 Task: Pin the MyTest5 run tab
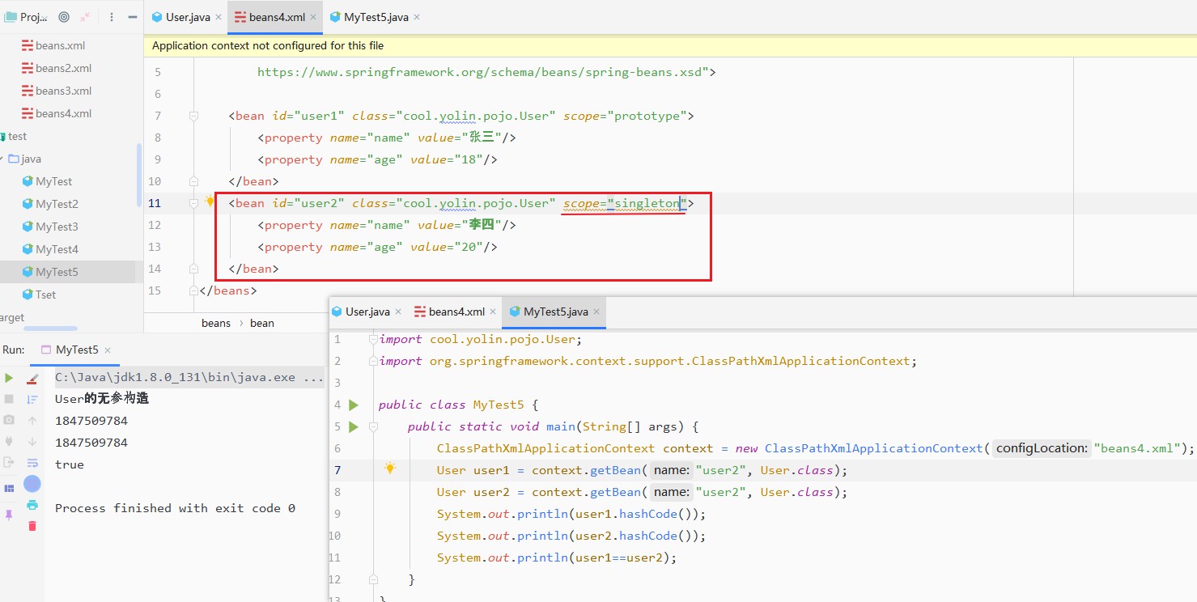[x=9, y=515]
